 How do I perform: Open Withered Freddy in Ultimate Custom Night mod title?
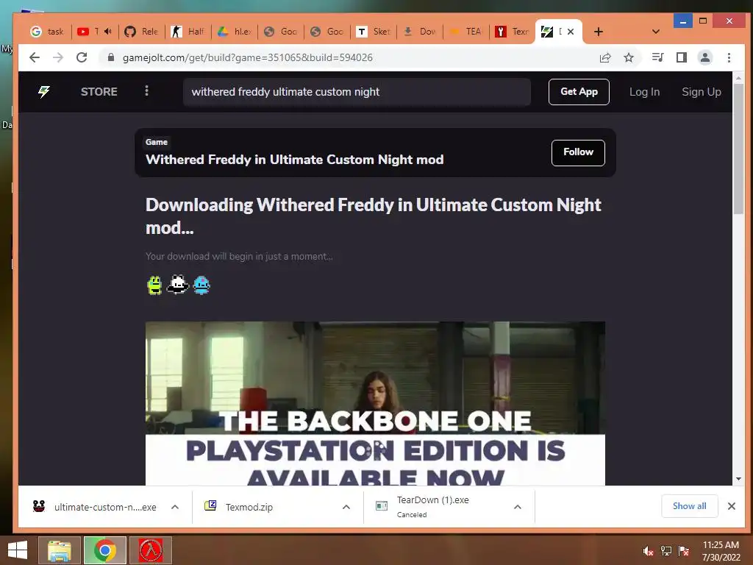tap(294, 160)
